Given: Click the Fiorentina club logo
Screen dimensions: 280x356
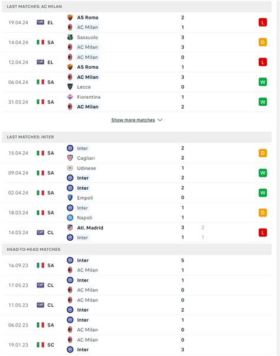Looking at the screenshot, I should click(70, 97).
